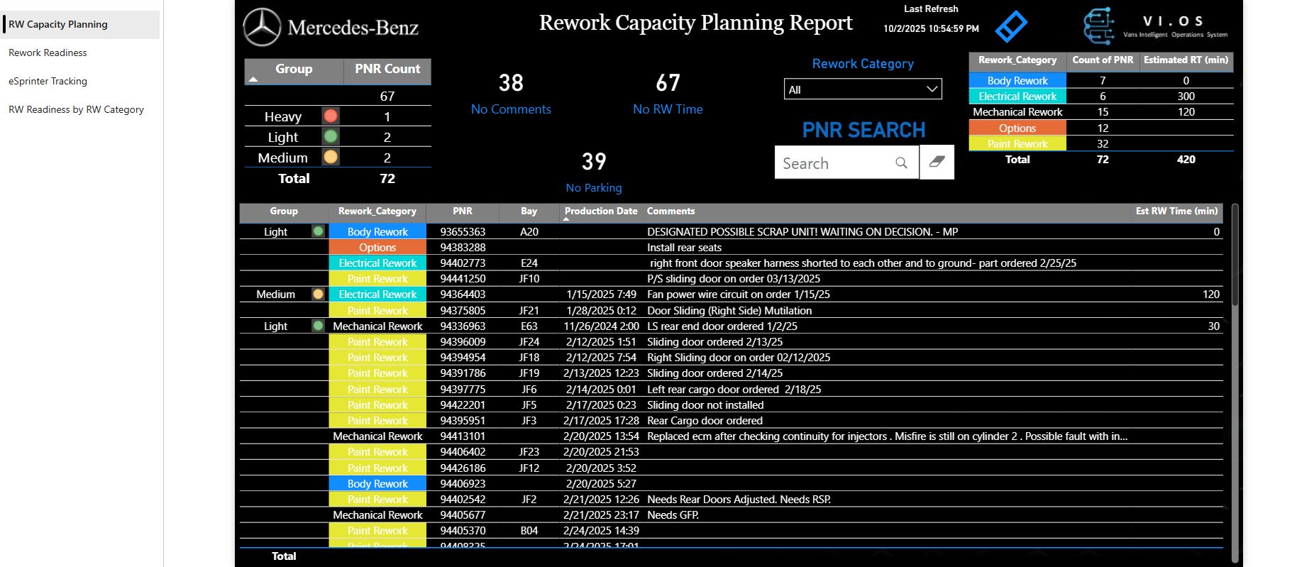The width and height of the screenshot is (1314, 567).
Task: Click the Mercedes-Benz star logo
Action: (262, 28)
